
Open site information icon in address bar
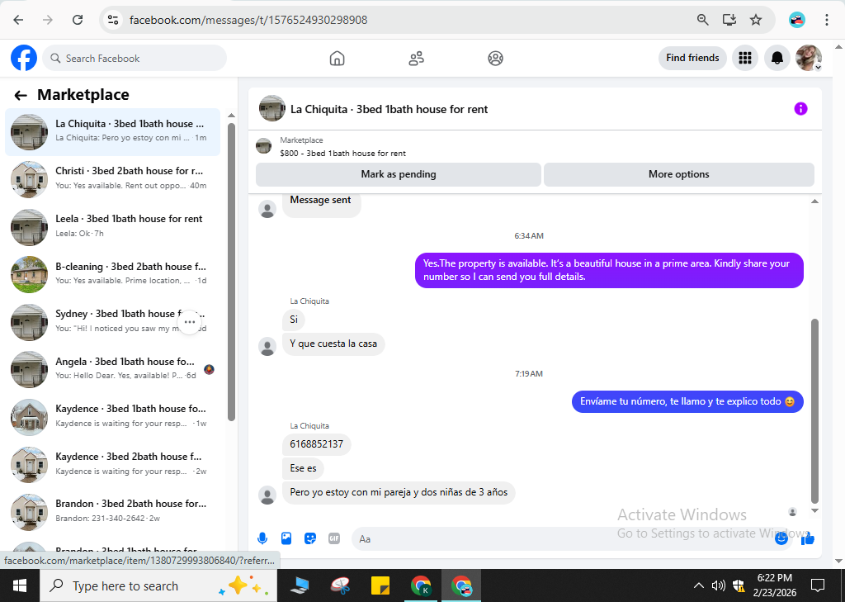click(x=113, y=20)
